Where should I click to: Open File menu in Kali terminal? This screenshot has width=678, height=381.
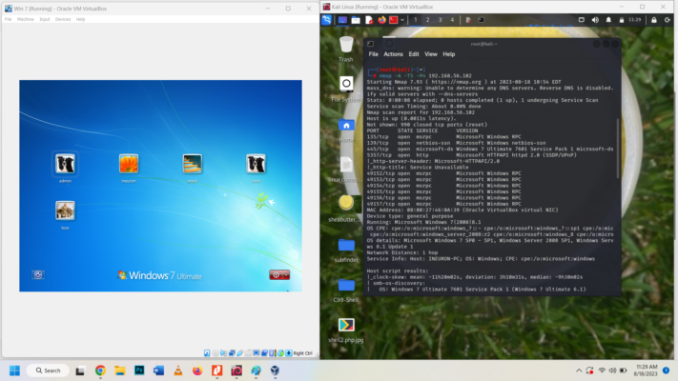click(x=373, y=54)
